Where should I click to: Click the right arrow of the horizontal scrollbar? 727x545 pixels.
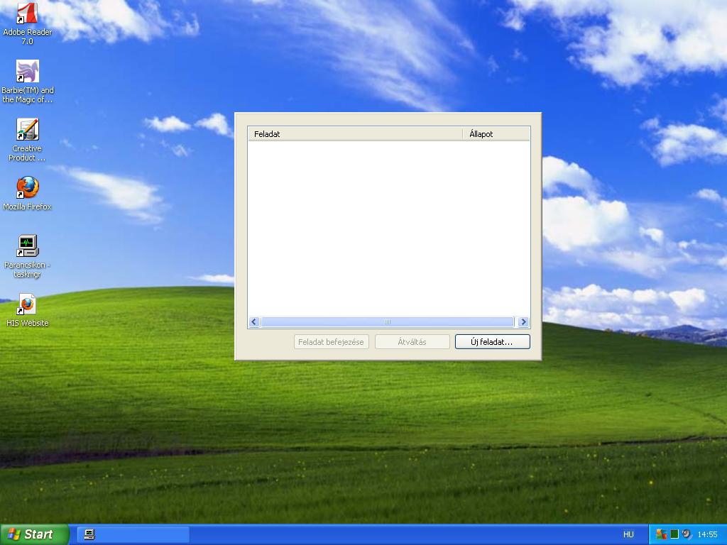coord(523,322)
